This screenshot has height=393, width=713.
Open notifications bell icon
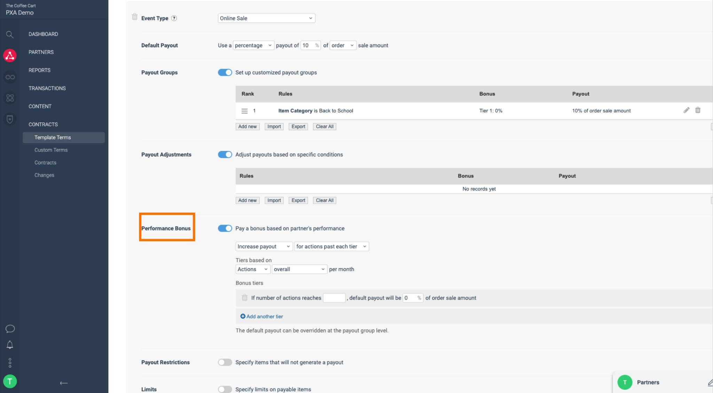coord(10,345)
